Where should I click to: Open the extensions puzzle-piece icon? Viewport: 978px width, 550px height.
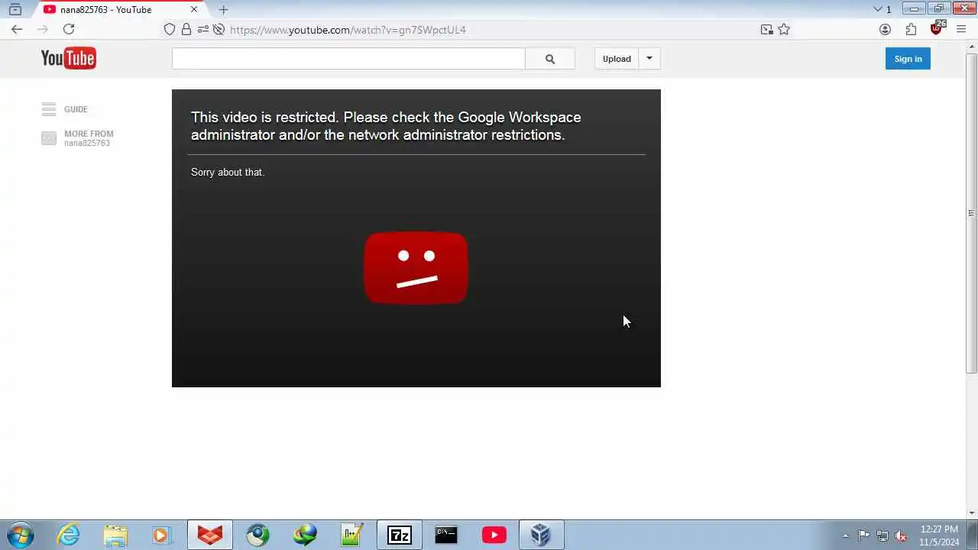pyautogui.click(x=911, y=30)
